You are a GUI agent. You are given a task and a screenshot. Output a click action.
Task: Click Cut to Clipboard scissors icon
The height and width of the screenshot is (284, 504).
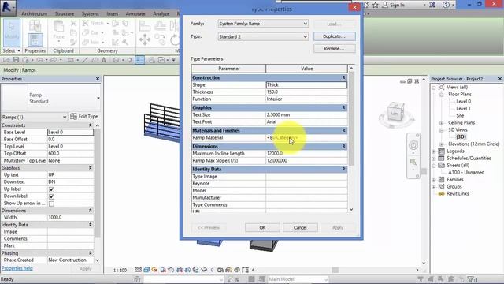point(73,24)
